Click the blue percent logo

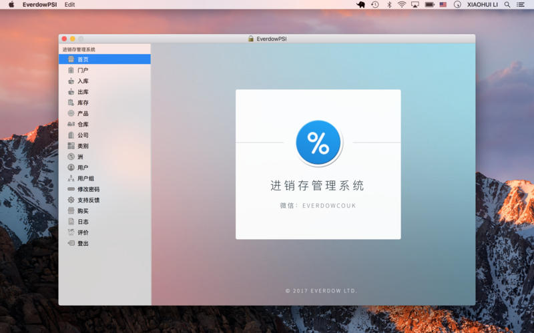point(318,143)
